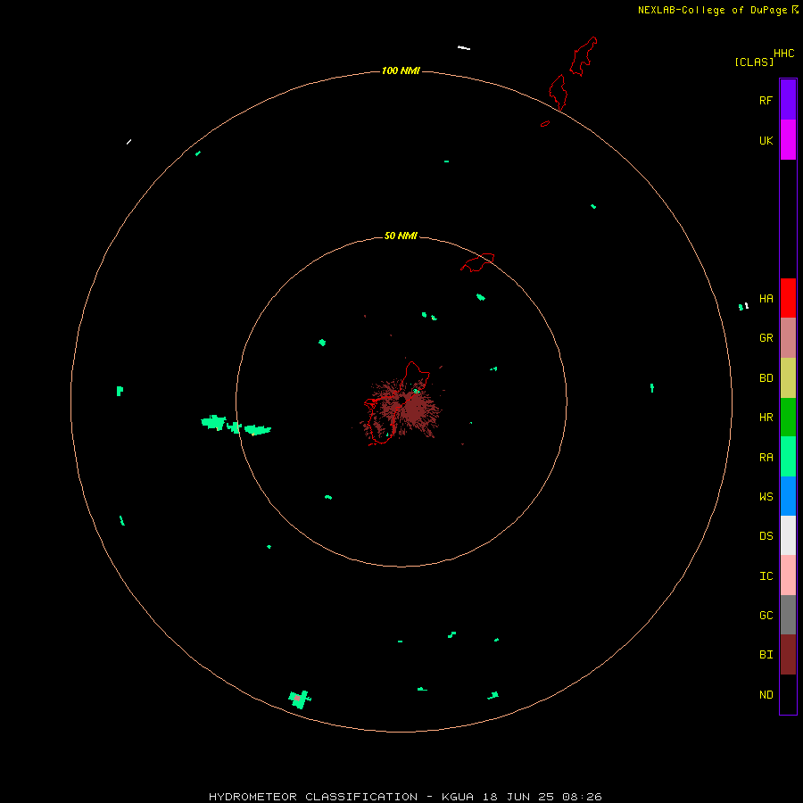This screenshot has width=803, height=803.
Task: Click the HA red legend swatch
Action: 788,298
